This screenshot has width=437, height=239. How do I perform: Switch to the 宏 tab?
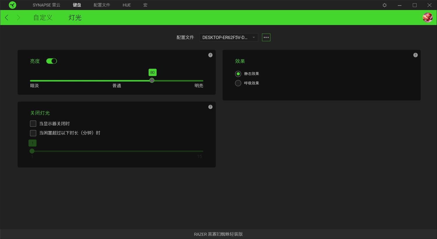coord(145,5)
